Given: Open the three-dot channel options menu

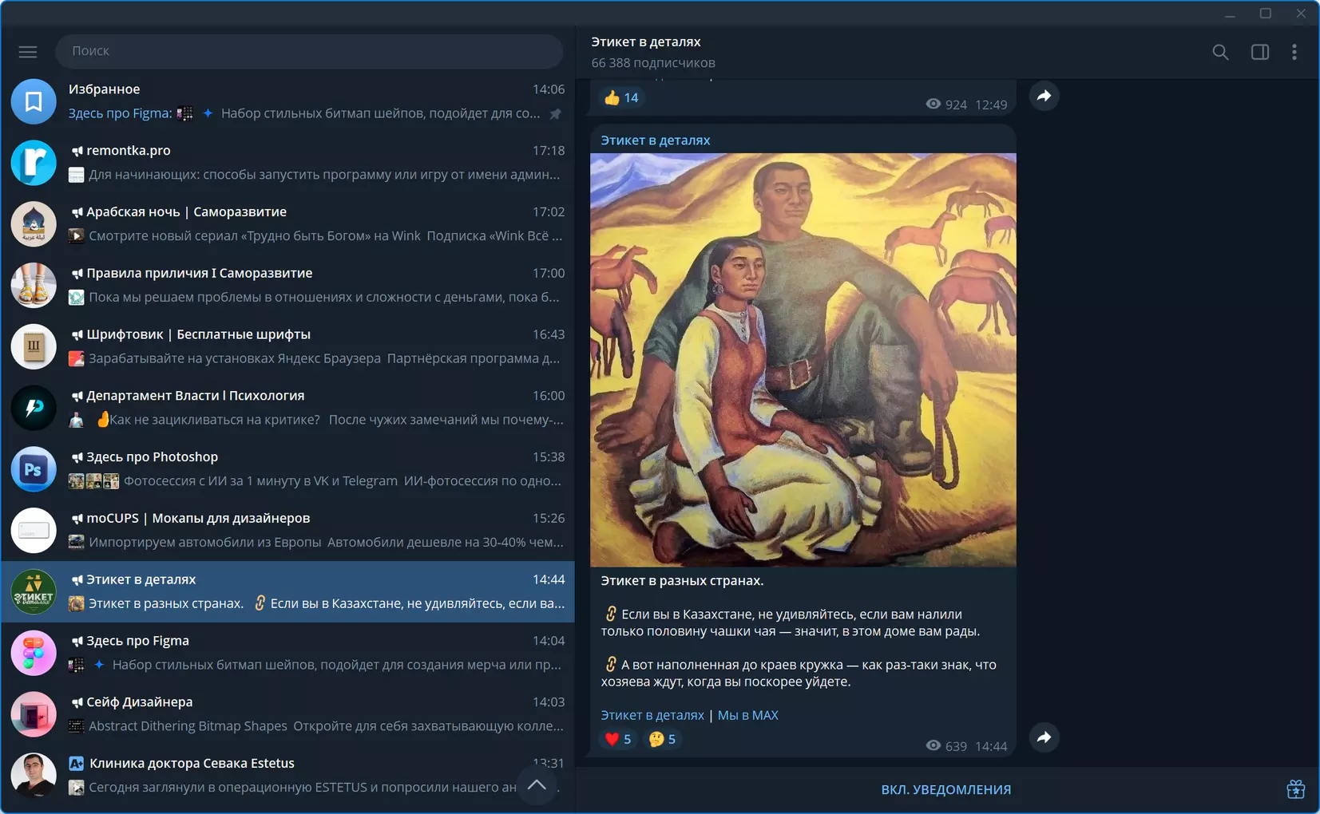Looking at the screenshot, I should pos(1294,52).
